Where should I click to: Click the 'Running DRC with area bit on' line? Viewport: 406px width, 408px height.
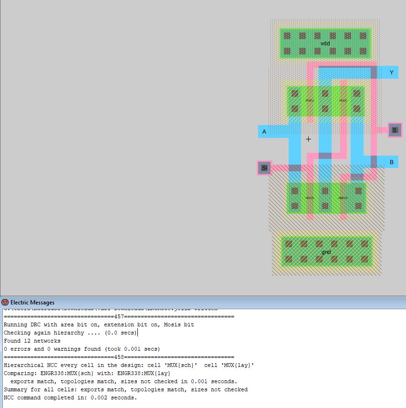pos(99,324)
